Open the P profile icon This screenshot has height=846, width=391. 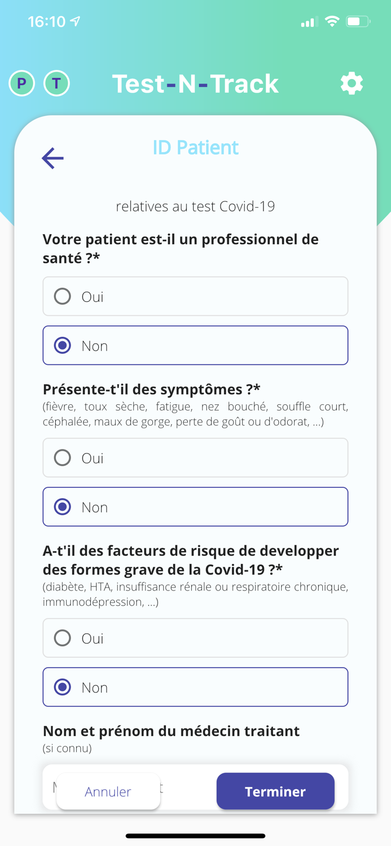pos(21,83)
